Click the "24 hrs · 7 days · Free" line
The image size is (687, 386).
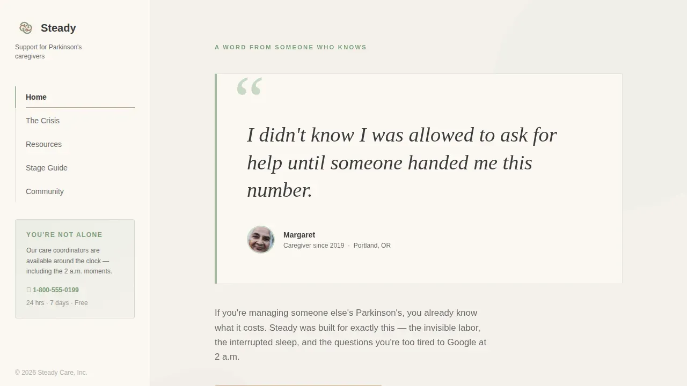pos(57,303)
